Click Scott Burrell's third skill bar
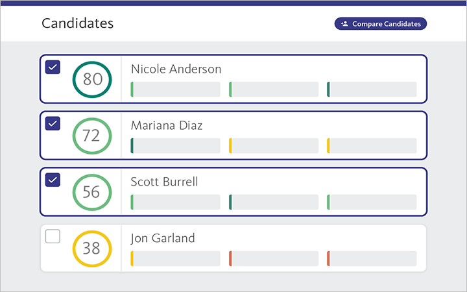 tap(372, 202)
